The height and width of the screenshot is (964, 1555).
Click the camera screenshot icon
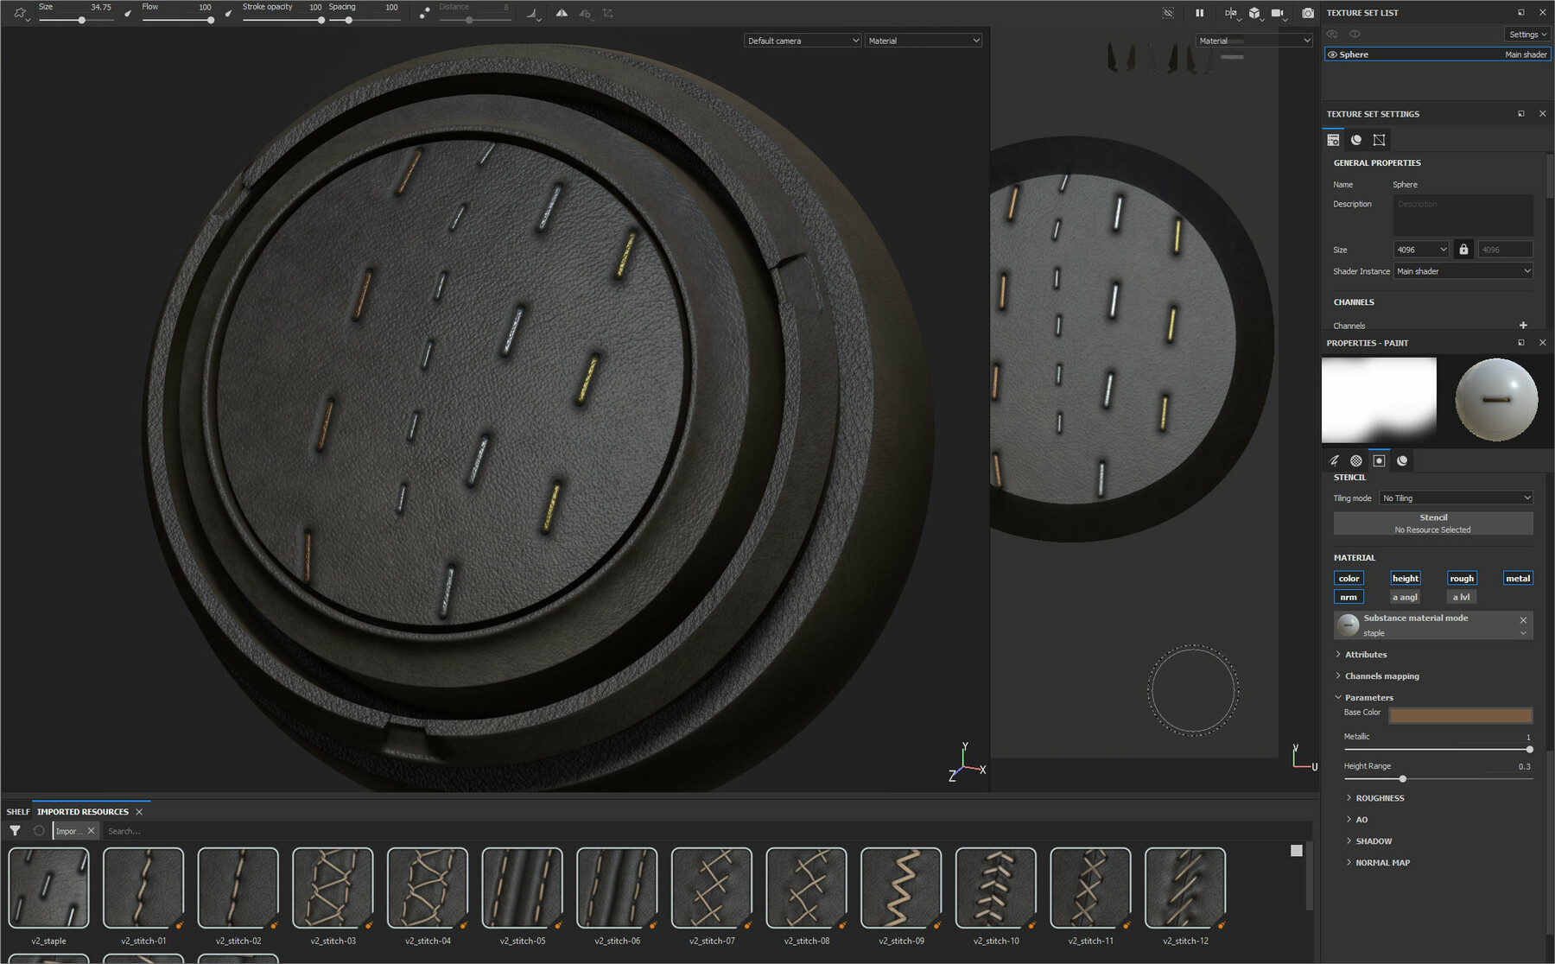click(x=1307, y=13)
